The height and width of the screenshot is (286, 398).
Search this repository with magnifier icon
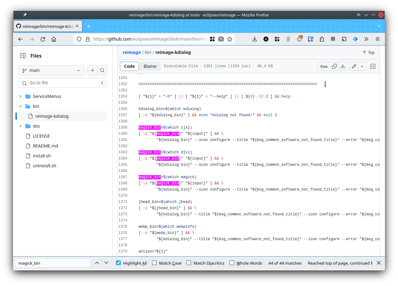[x=102, y=70]
